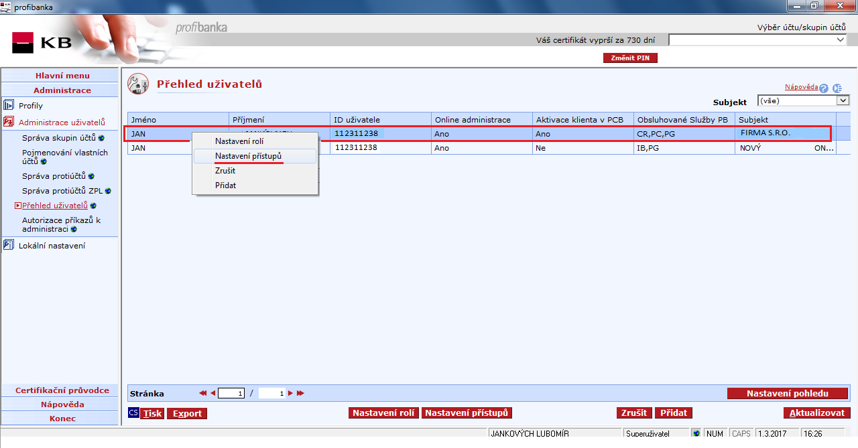This screenshot has height=448, width=858.
Task: Click the panel toggle icon beside help
Action: (837, 88)
